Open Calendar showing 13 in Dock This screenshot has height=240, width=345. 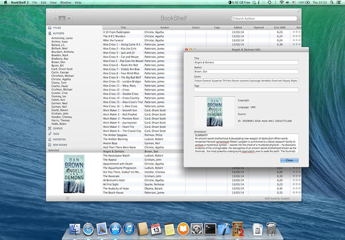click(156, 229)
